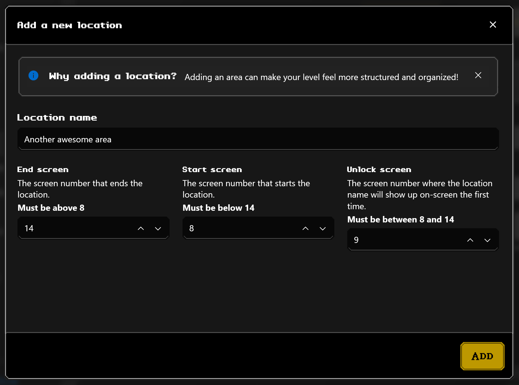The height and width of the screenshot is (385, 519).
Task: Increase the Start screen value
Action: pos(306,228)
